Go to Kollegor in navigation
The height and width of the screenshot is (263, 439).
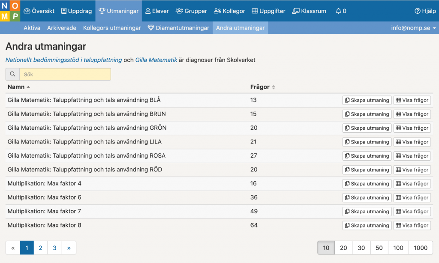coord(229,11)
